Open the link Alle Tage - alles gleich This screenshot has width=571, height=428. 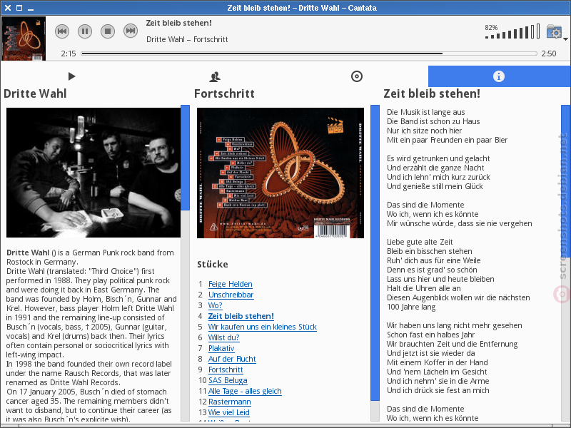(x=245, y=391)
